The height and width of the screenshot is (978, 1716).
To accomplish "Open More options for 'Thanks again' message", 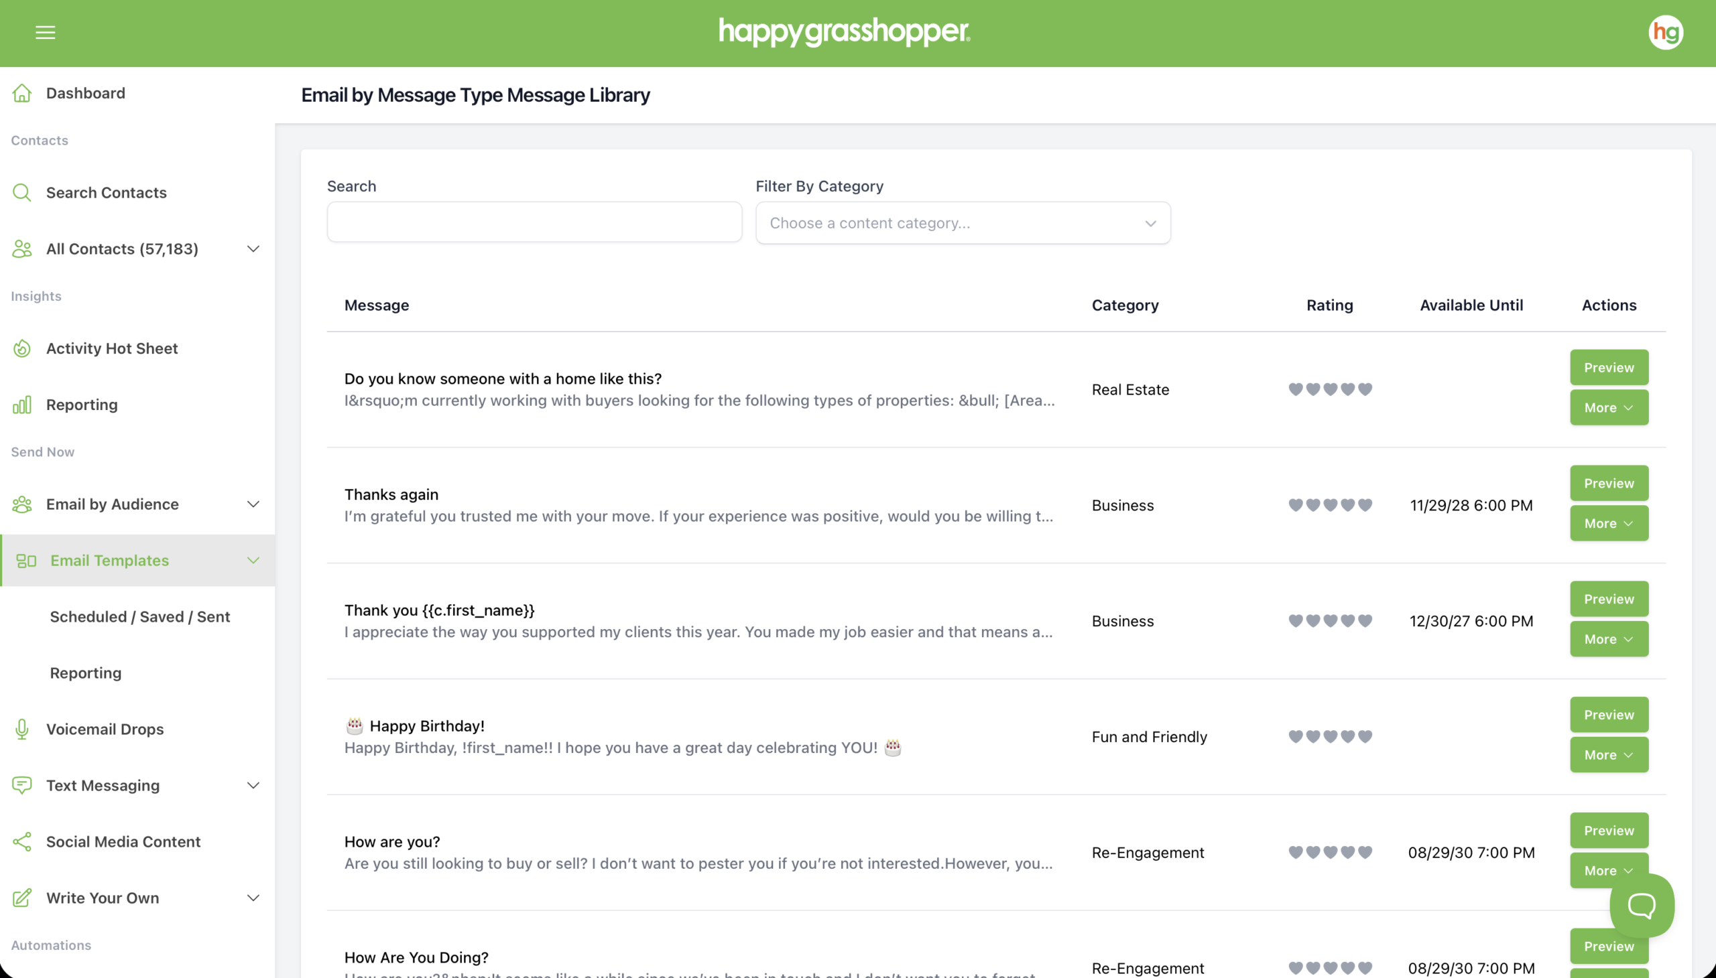I will 1609,523.
